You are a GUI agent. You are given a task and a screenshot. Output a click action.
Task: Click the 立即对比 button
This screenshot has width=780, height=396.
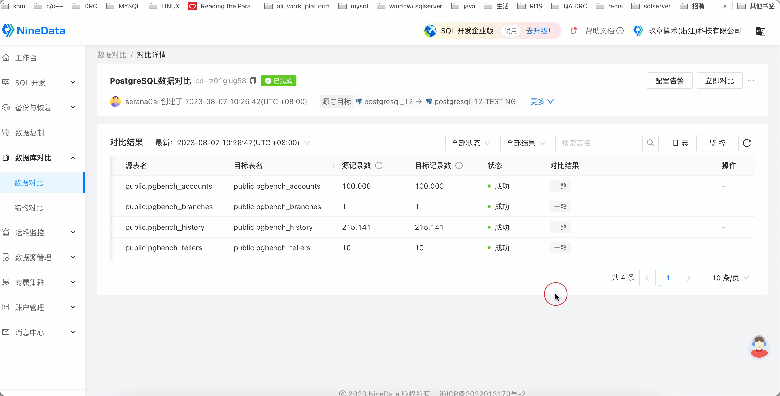[719, 81]
